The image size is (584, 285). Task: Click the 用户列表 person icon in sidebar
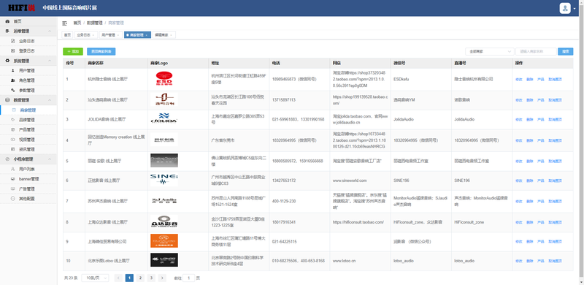click(x=13, y=169)
